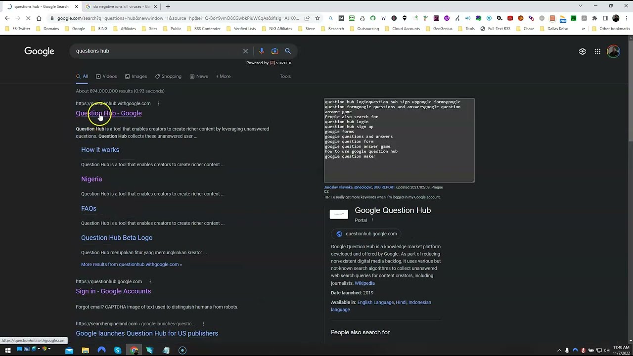
Task: Show hidden bookmarks with the overflow chevron
Action: tap(583, 29)
